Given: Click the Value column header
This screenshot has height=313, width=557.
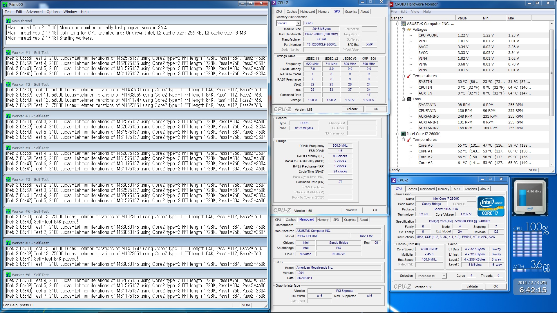Looking at the screenshot, I should pos(468,18).
